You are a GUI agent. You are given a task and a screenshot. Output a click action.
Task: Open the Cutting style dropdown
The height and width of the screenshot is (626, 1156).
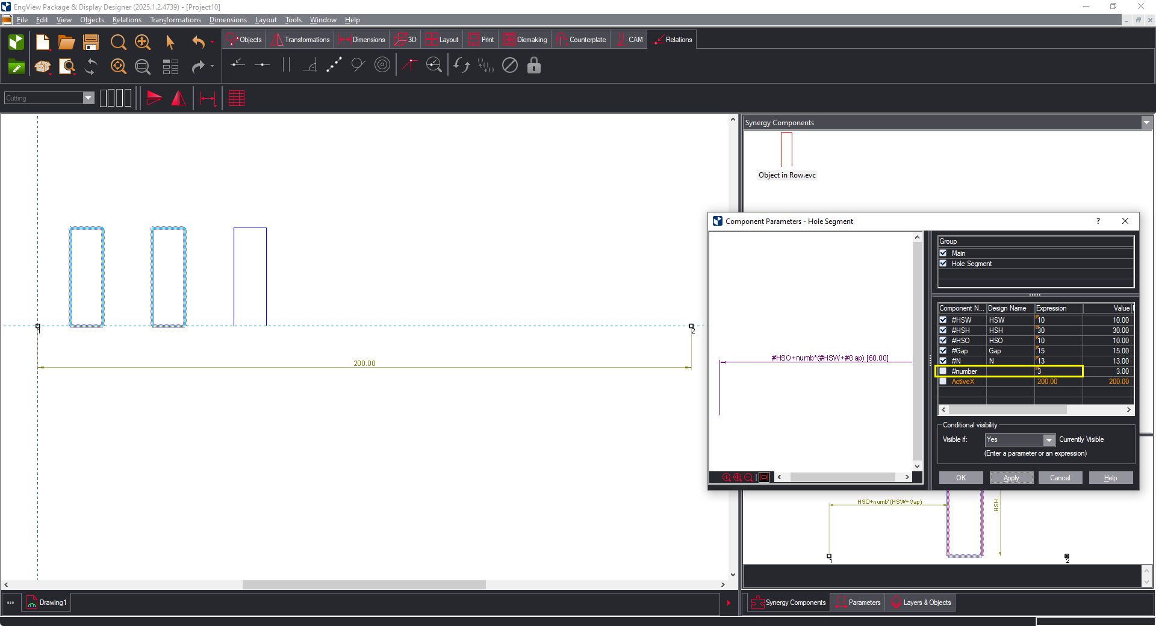tap(89, 98)
